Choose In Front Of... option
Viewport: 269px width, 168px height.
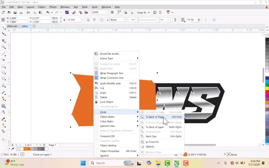pyautogui.click(x=161, y=142)
